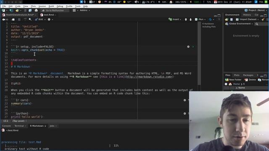This screenshot has height=151, width=269.
Task: Open the Insert chunk dropdown
Action: [175, 19]
